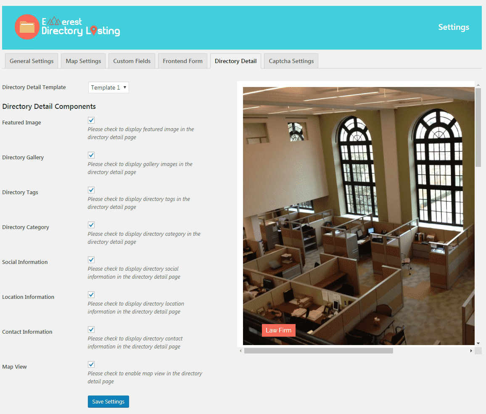Click the Directory Tags label
486x414 pixels.
click(20, 192)
